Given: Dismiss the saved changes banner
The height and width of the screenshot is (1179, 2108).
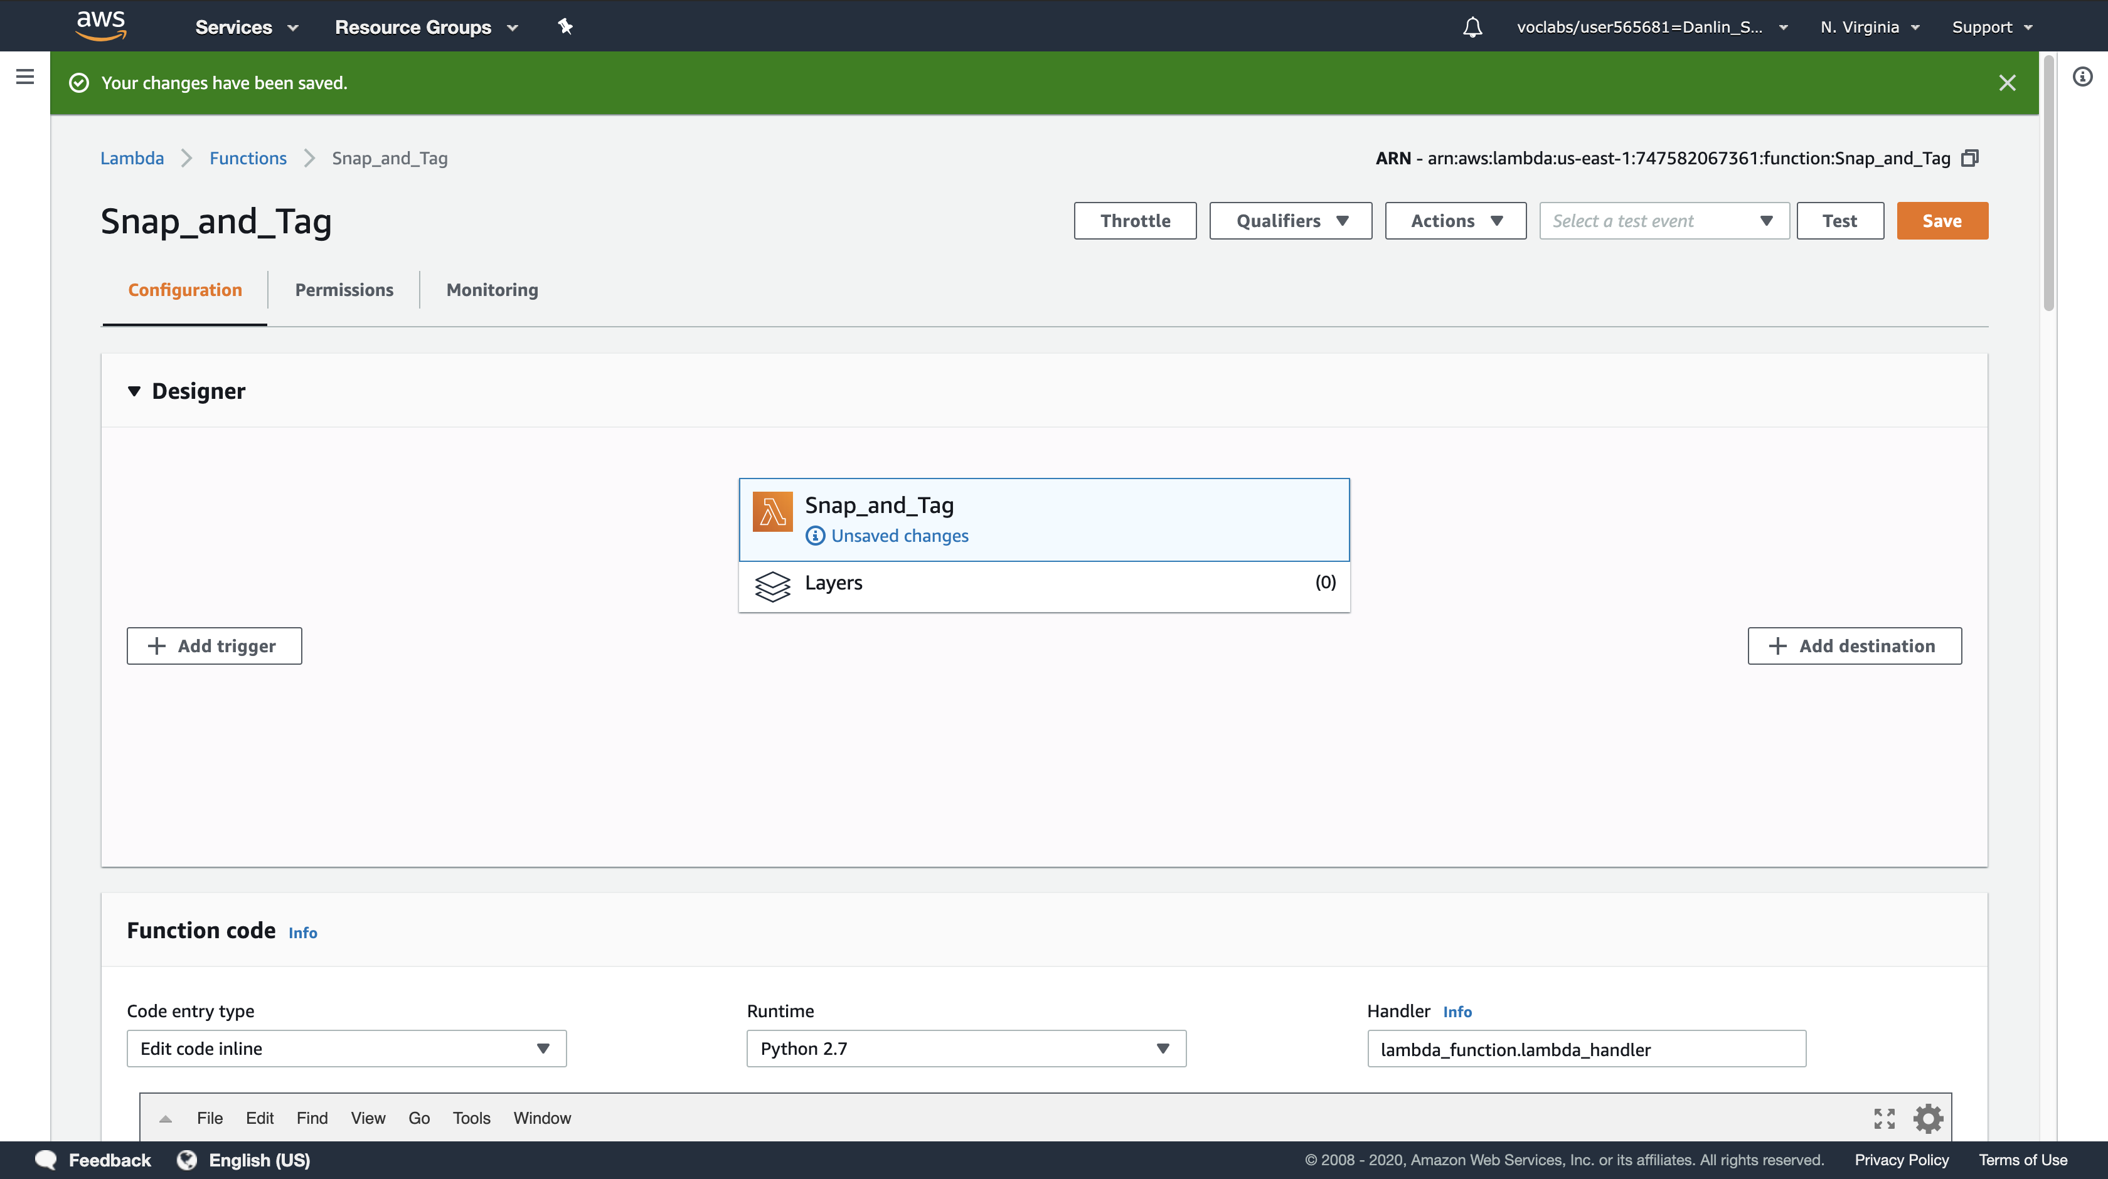Looking at the screenshot, I should coord(2006,83).
